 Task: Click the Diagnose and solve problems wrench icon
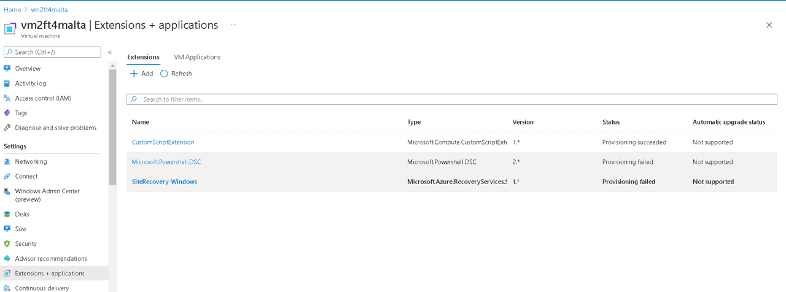pos(7,128)
